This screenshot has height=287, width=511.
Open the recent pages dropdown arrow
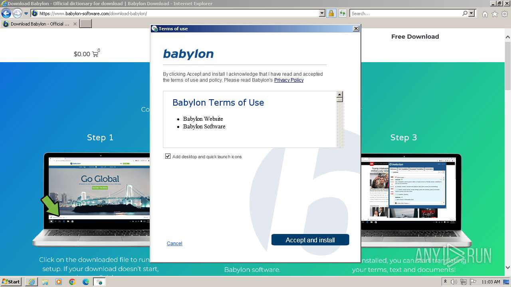(x=26, y=14)
